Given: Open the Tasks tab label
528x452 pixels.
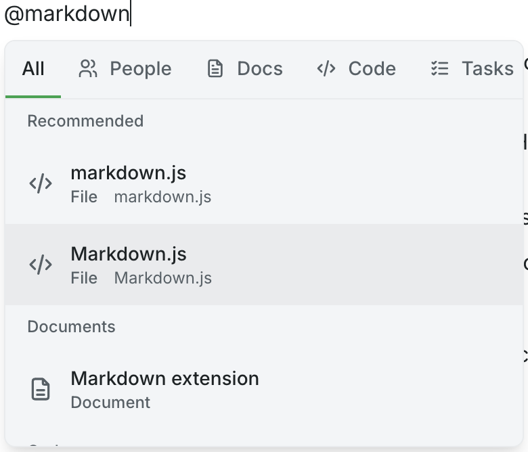Looking at the screenshot, I should [x=487, y=68].
